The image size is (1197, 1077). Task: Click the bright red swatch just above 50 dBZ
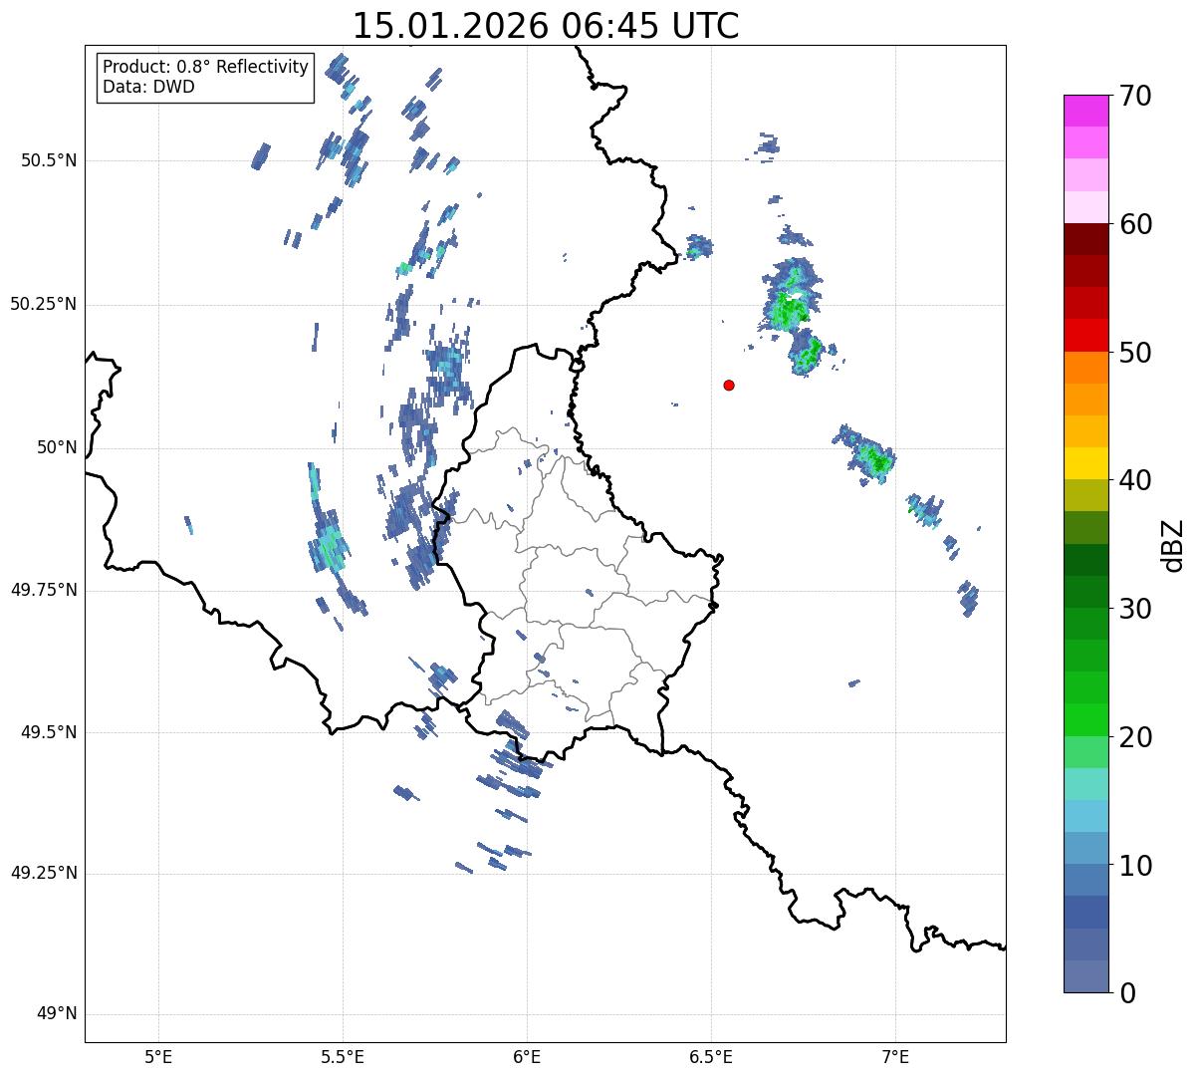pos(1085,335)
